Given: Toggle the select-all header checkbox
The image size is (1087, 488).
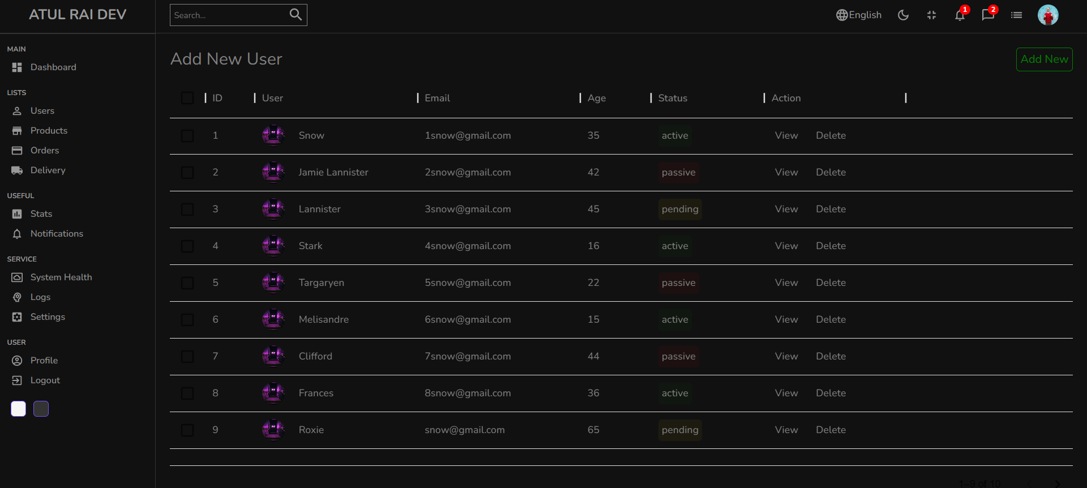Looking at the screenshot, I should (x=187, y=98).
